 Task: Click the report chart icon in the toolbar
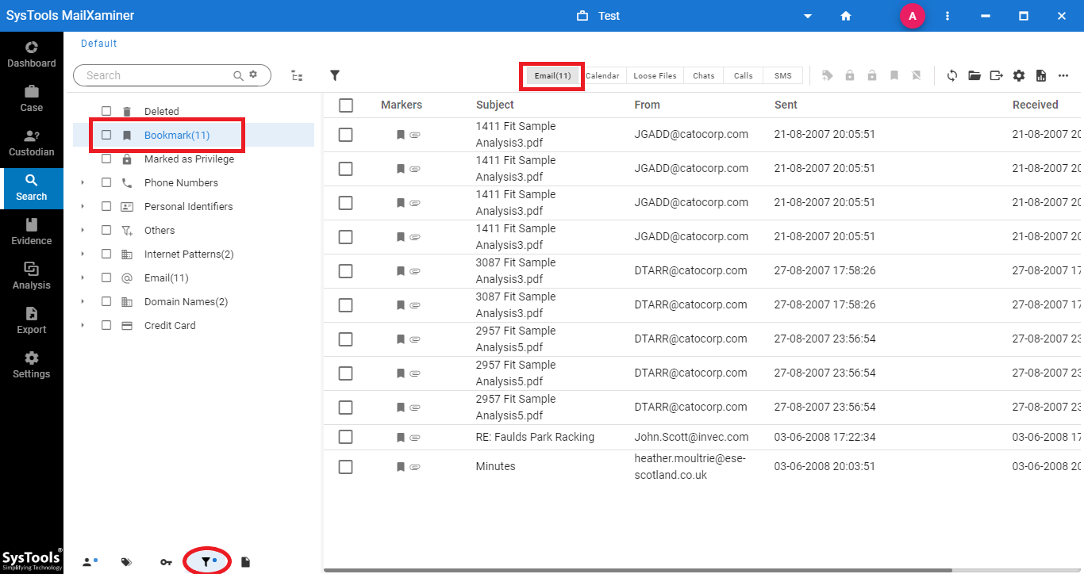pyautogui.click(x=1041, y=75)
